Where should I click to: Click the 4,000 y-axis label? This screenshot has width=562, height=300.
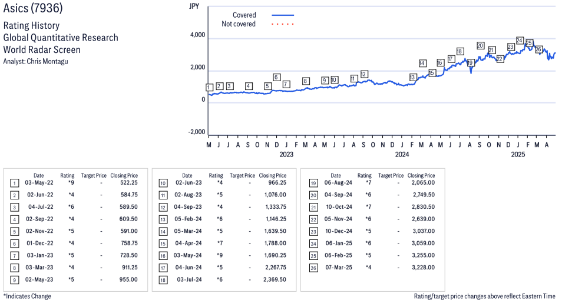198,35
